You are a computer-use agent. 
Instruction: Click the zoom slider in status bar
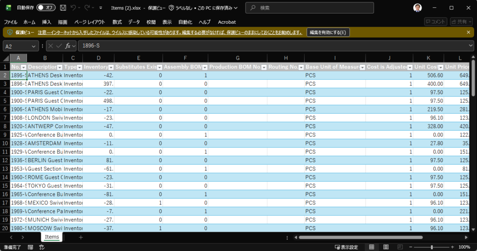click(432, 247)
